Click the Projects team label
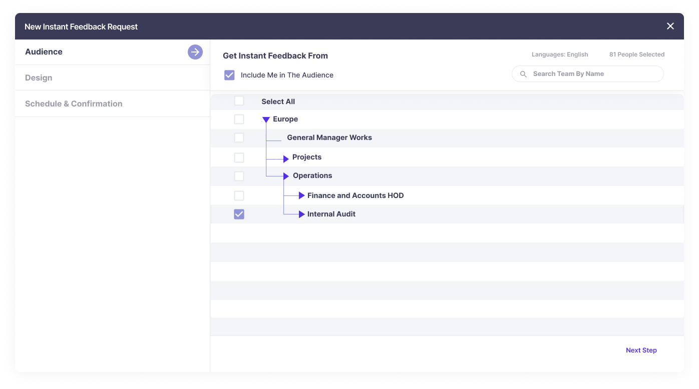Screen dimensions: 699x389 307,157
